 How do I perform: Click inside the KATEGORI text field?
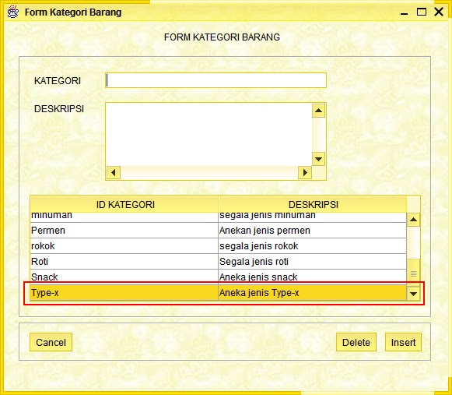tap(216, 80)
